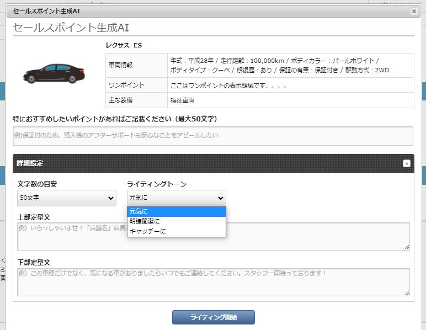The height and width of the screenshot is (330, 426).
Task: Click the 詳細設定 header bar
Action: tap(214, 163)
